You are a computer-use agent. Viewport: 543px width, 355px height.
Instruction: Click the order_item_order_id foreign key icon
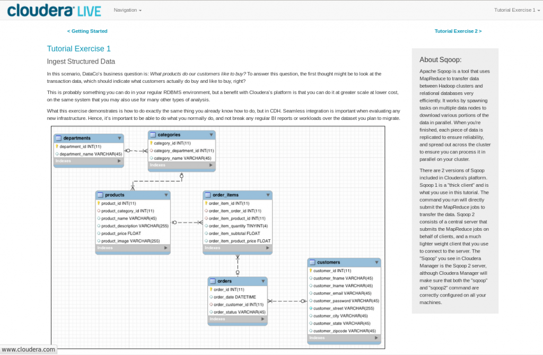pos(206,211)
